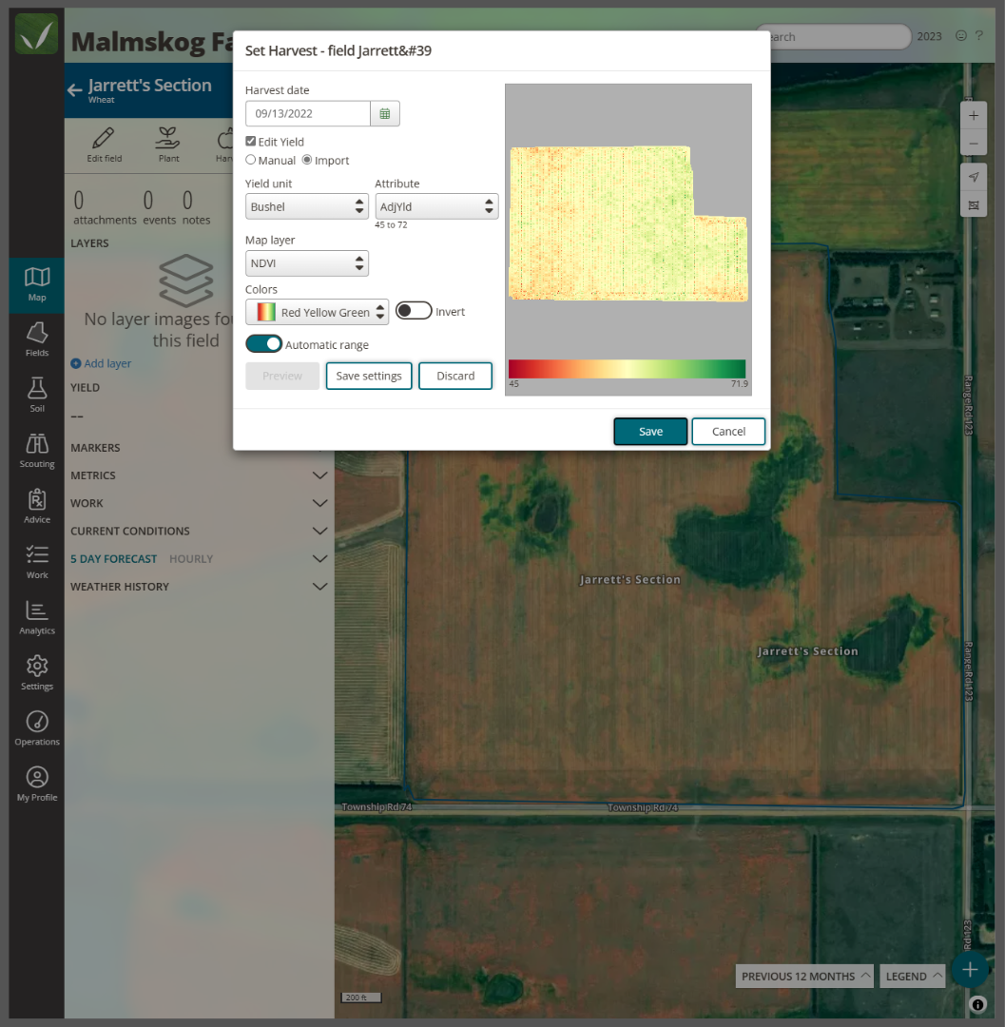Open Scouting in the left sidebar

(x=37, y=451)
